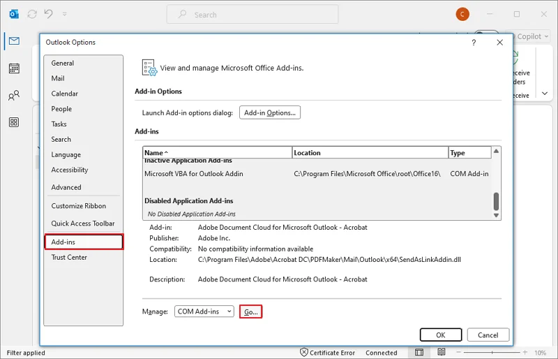Click the Go... button
This screenshot has width=558, height=359.
coord(251,312)
